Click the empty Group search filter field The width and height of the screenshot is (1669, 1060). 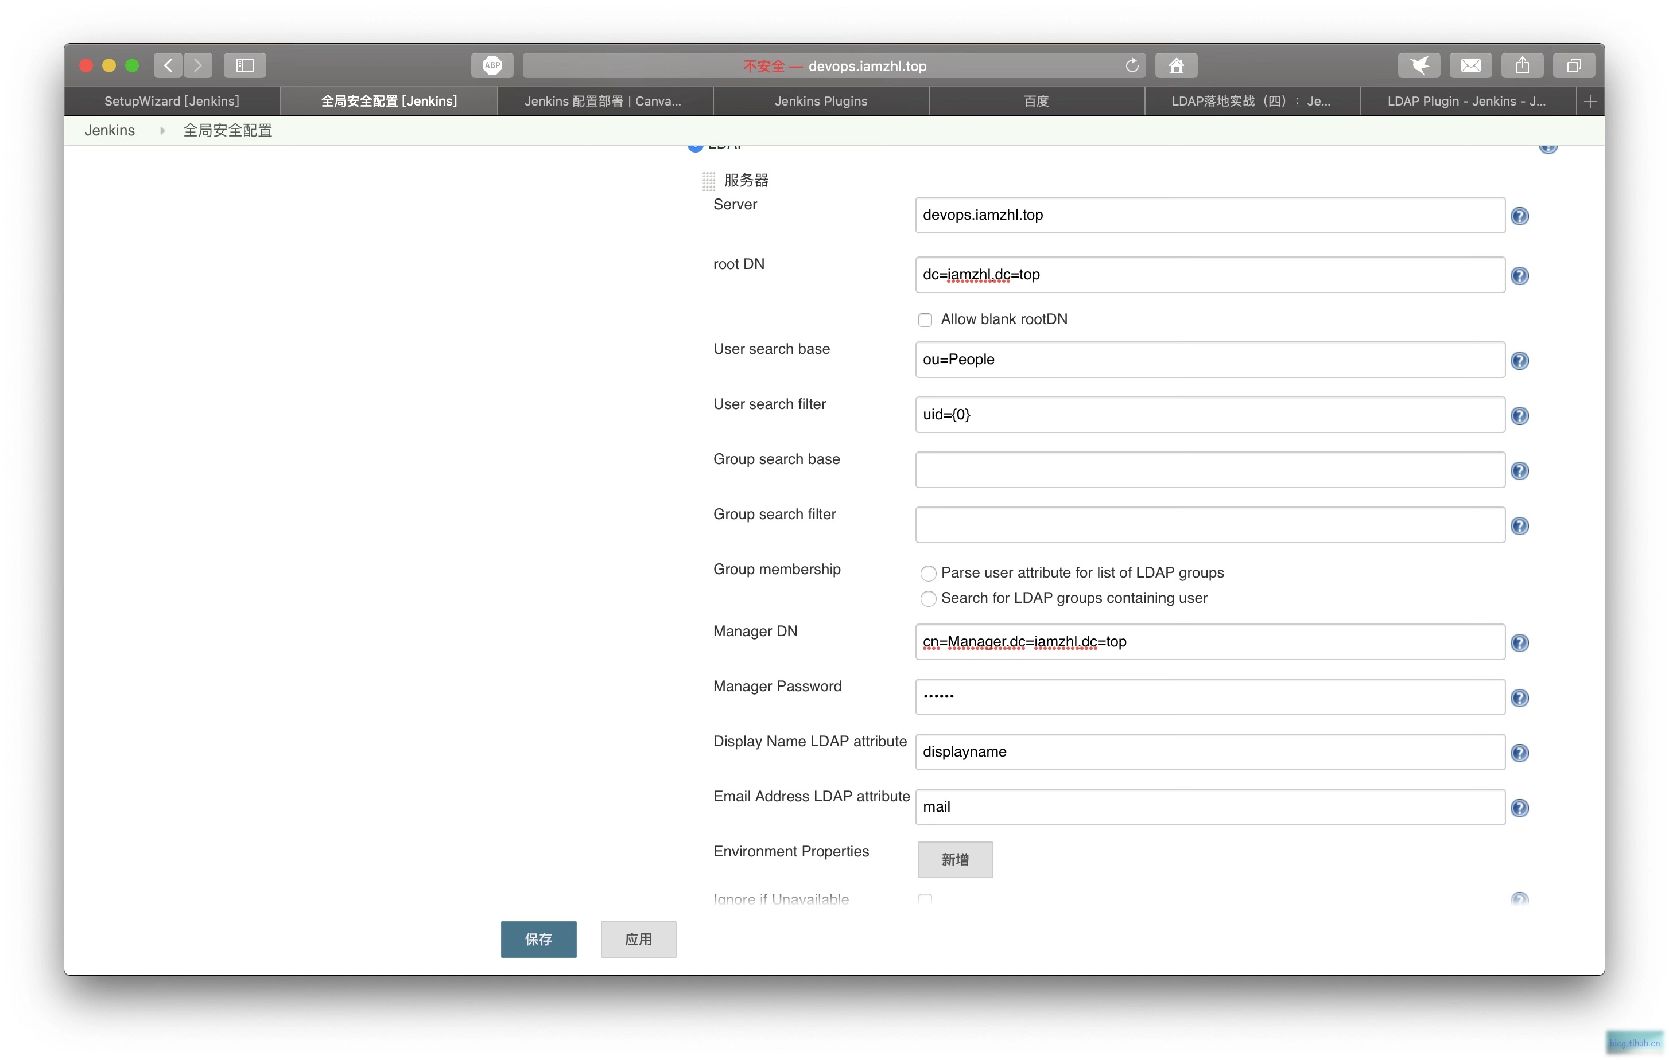1209,524
